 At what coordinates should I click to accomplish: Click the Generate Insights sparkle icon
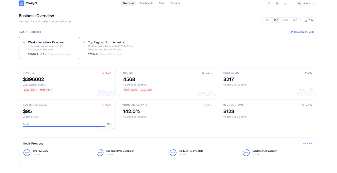click(x=292, y=32)
